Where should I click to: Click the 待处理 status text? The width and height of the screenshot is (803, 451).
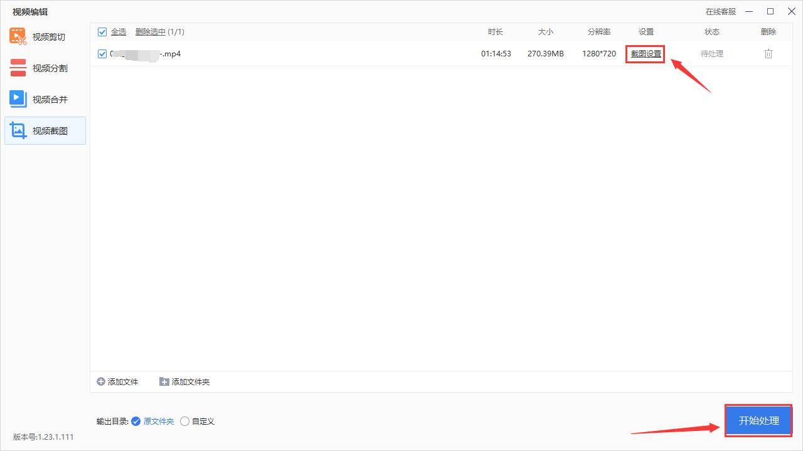712,54
